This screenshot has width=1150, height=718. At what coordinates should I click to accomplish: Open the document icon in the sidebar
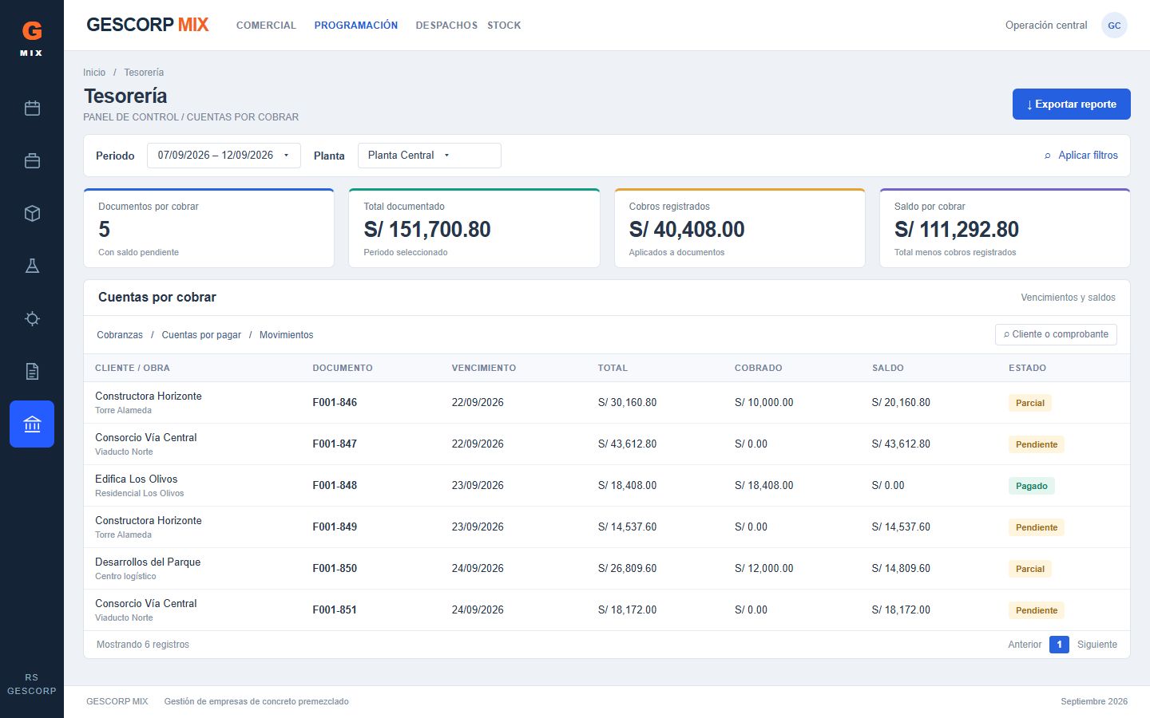pyautogui.click(x=32, y=372)
